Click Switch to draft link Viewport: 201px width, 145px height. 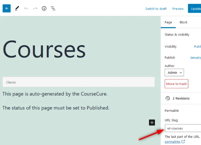[x=156, y=9]
